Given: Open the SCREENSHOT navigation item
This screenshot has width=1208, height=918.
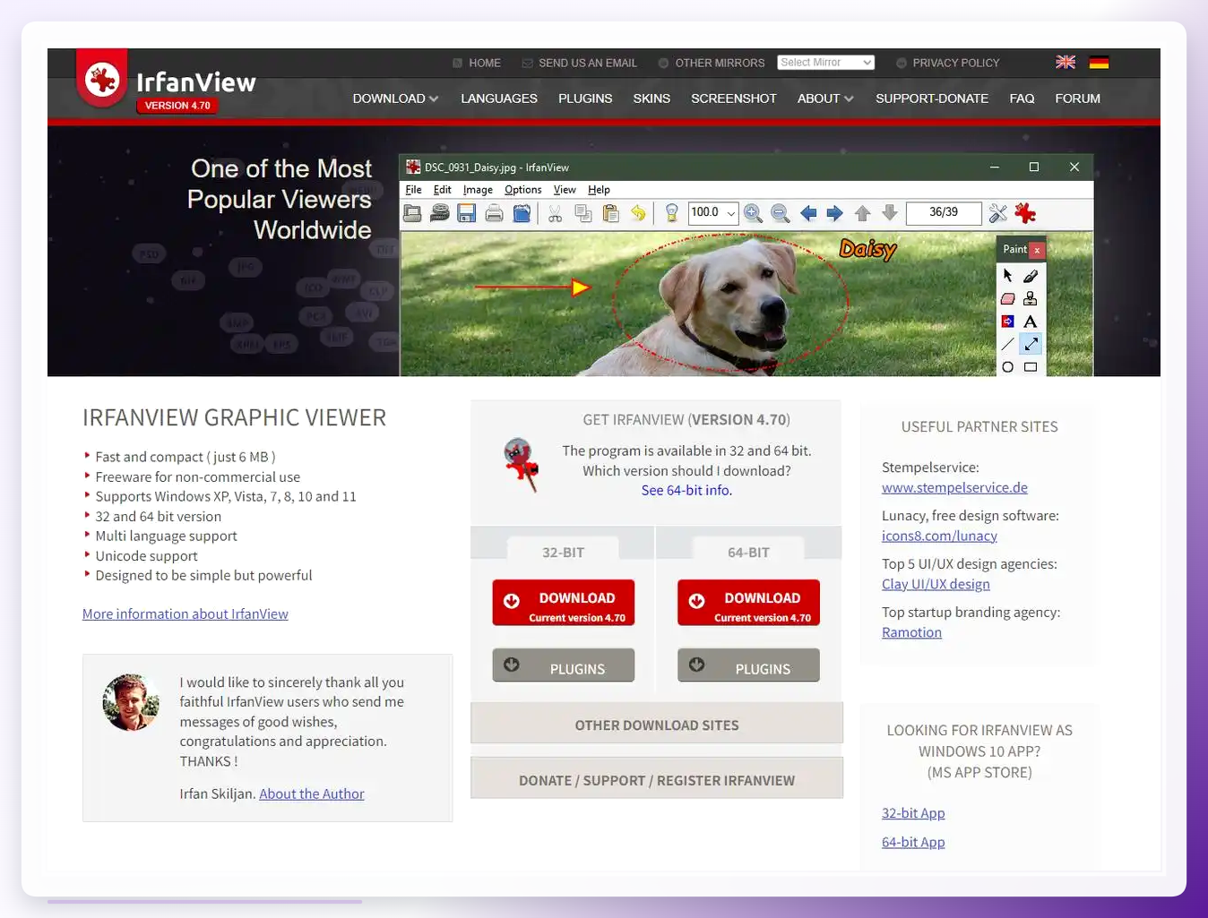Looking at the screenshot, I should [x=734, y=99].
